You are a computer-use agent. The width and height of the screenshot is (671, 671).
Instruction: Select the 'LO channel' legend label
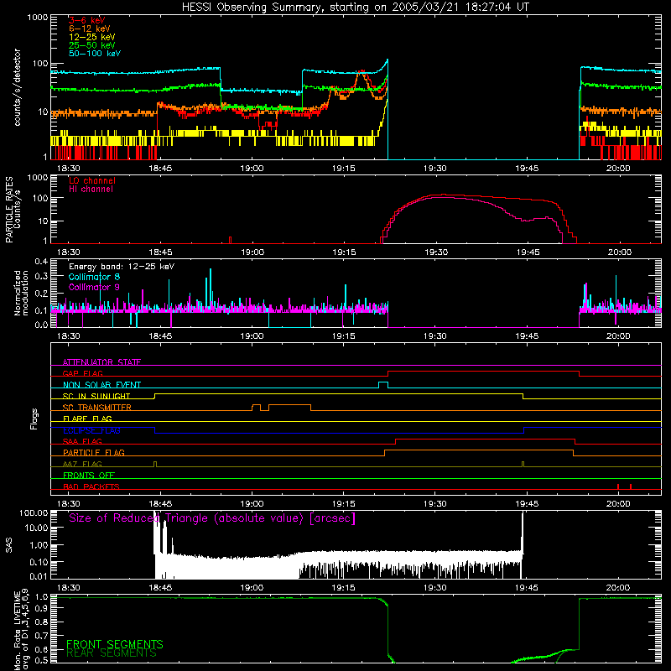tap(92, 180)
